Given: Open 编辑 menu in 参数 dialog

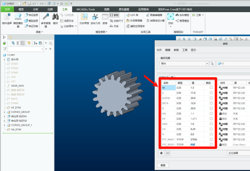Looking at the screenshot, I should (167, 50).
